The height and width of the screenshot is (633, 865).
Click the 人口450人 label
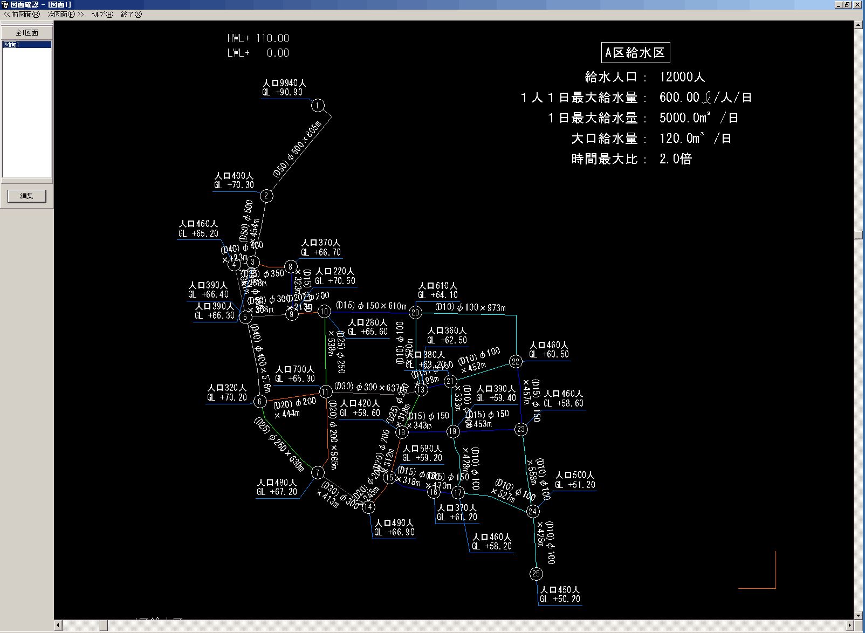pyautogui.click(x=560, y=590)
